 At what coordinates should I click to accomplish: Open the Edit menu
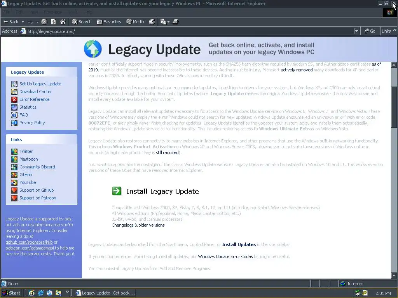[19, 12]
